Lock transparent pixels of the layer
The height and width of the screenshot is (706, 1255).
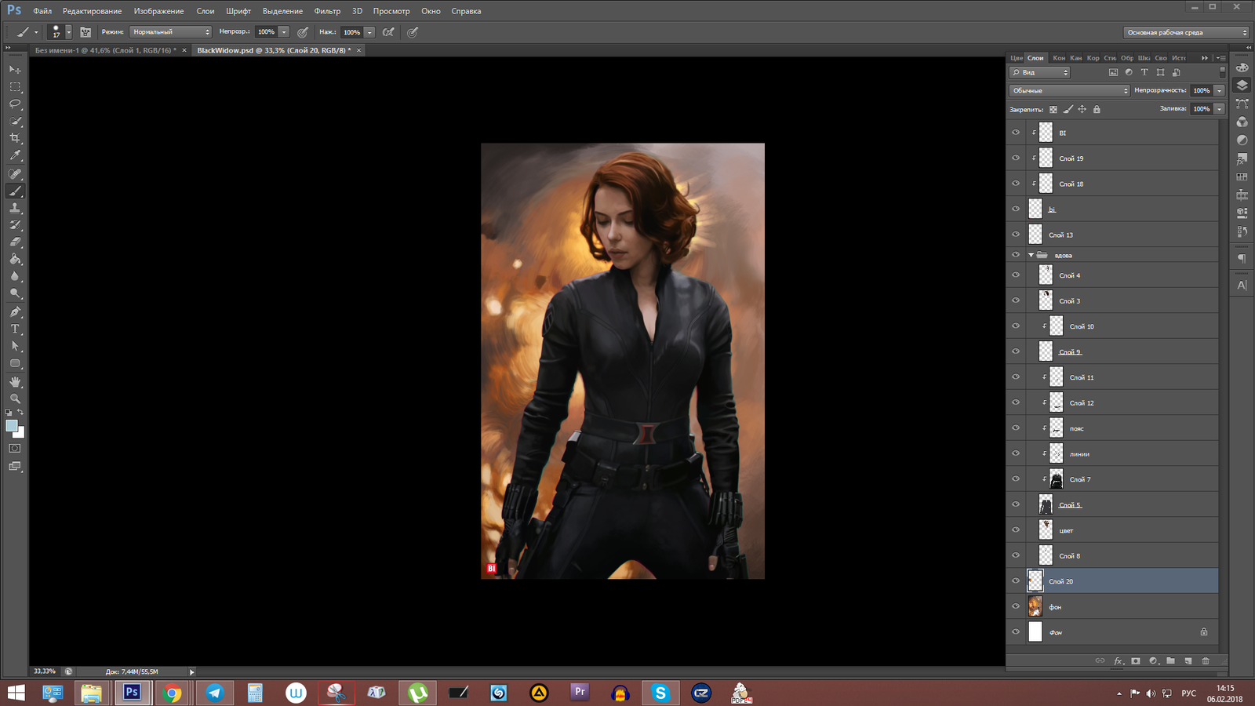(1053, 109)
